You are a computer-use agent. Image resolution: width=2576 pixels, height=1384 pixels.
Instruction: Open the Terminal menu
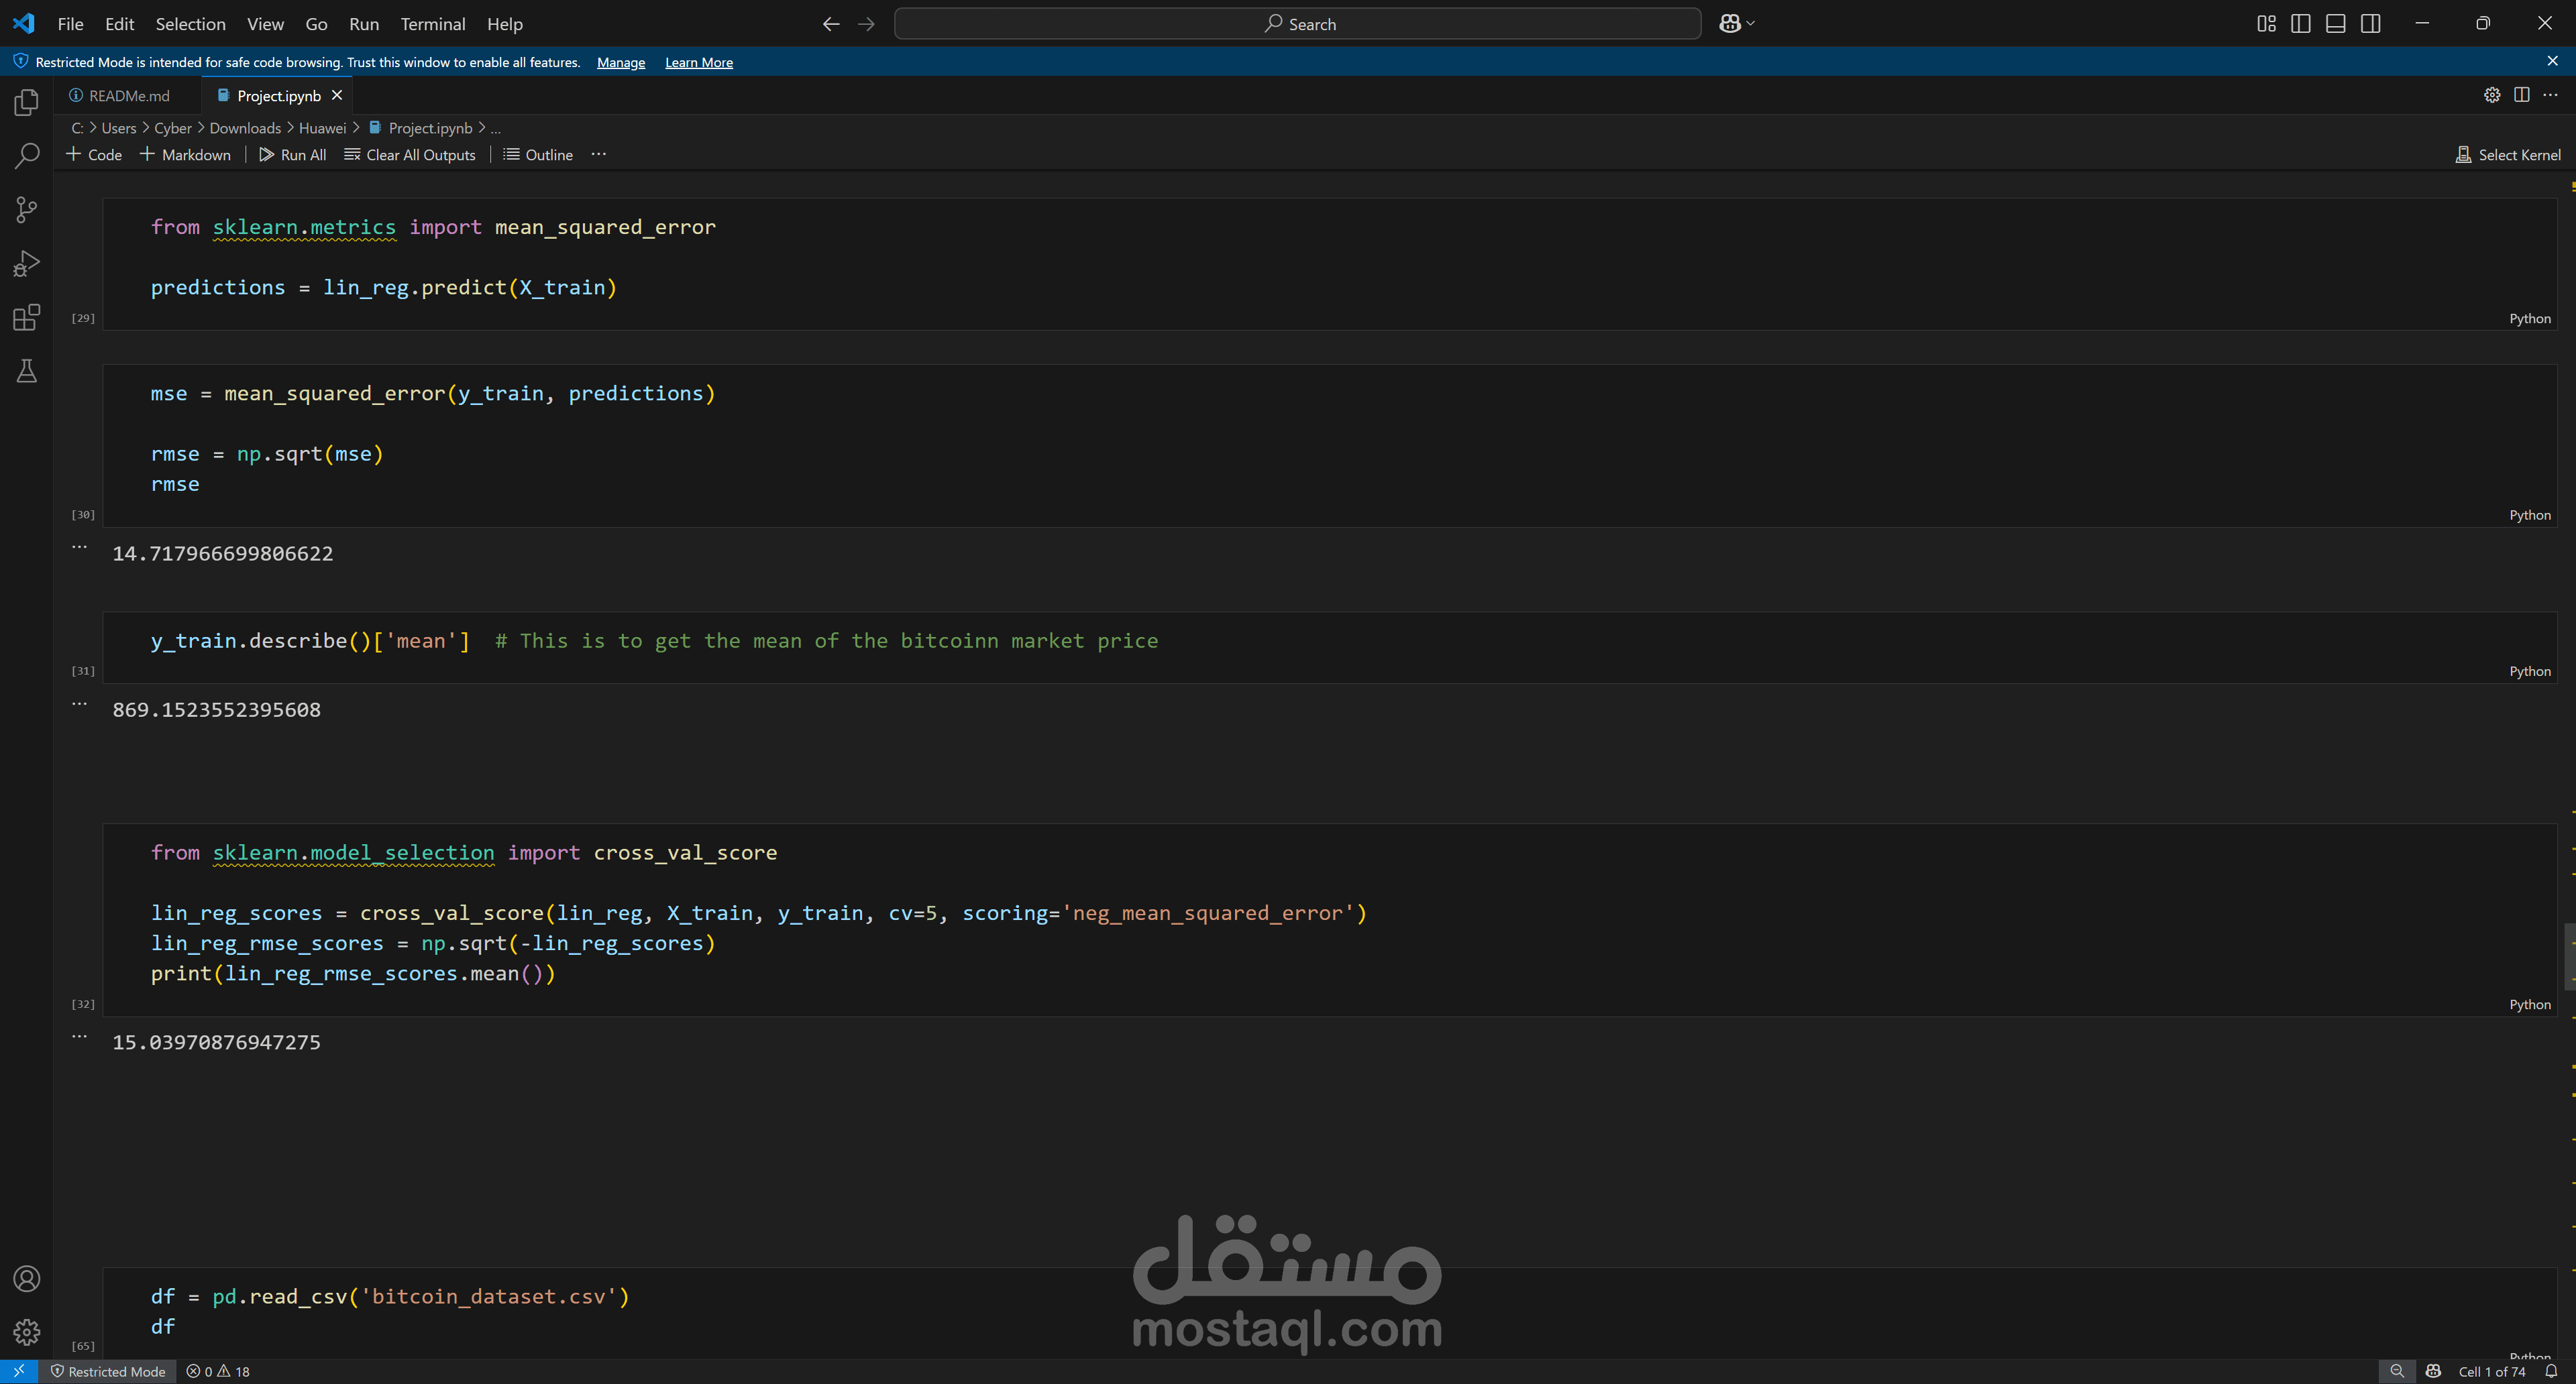click(x=432, y=24)
